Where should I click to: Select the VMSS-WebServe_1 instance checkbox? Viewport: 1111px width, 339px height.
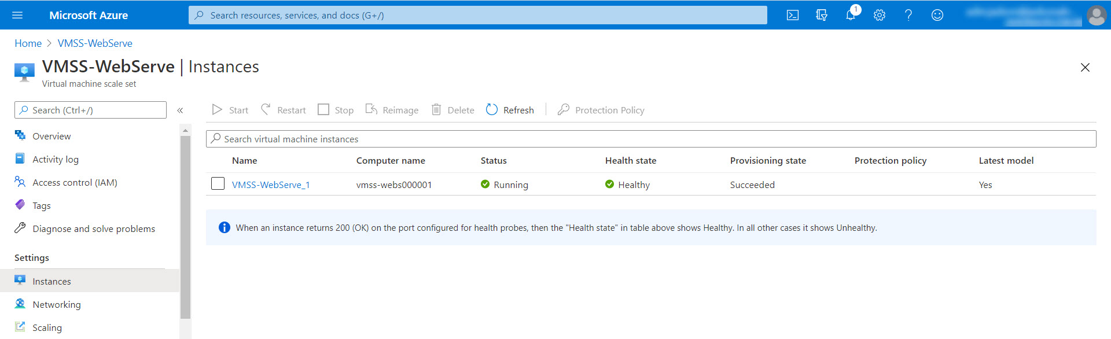[218, 184]
